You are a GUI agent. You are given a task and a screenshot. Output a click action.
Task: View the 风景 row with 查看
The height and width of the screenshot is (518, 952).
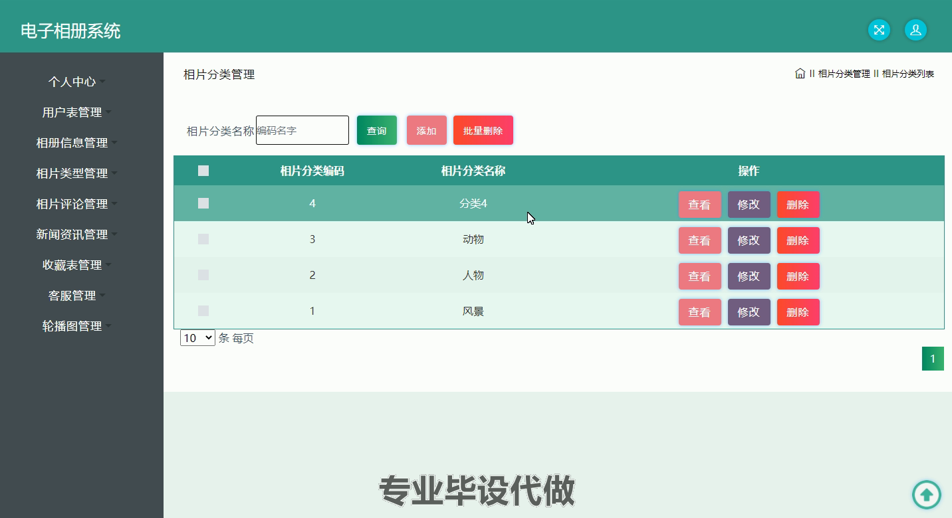(699, 312)
